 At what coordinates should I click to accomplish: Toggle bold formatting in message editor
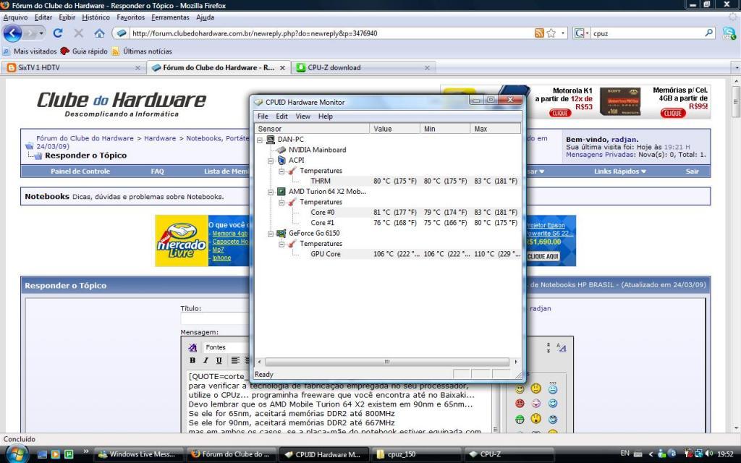pos(192,360)
